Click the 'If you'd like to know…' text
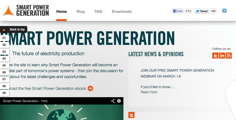This screenshot has width=236, height=120. (157, 87)
